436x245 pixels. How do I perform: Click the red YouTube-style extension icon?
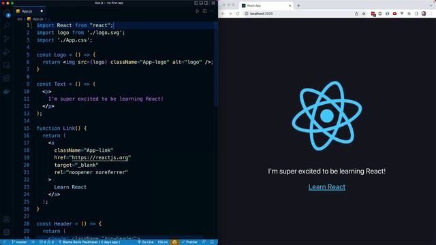coord(394,14)
